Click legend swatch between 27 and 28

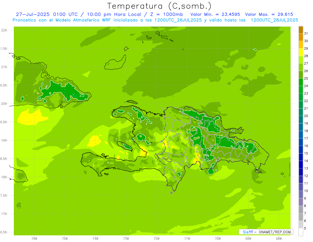click(301, 60)
